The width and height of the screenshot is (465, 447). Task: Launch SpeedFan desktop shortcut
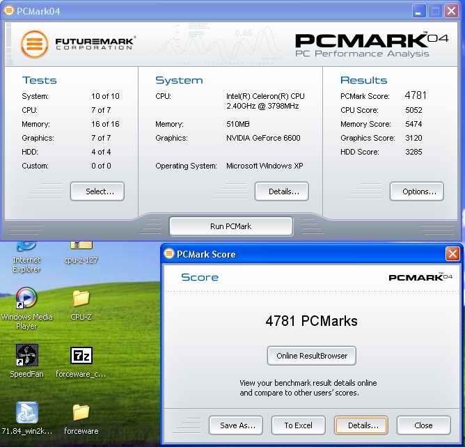[x=26, y=361]
